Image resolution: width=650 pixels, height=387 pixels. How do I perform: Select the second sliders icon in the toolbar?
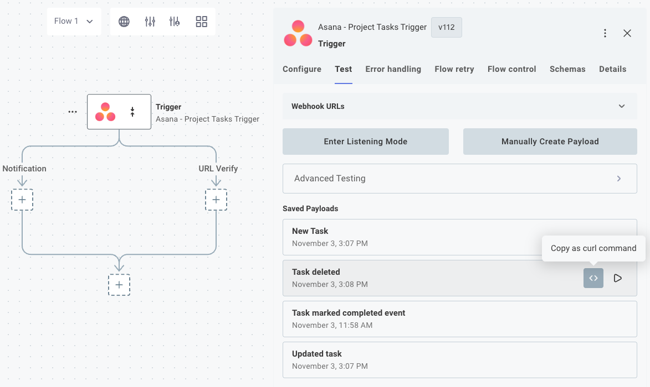(x=175, y=21)
